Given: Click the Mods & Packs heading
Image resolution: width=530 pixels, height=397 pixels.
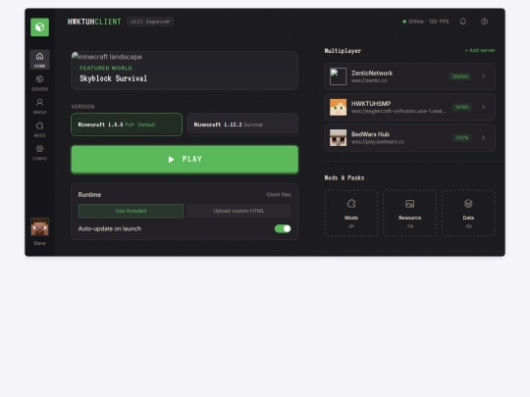Looking at the screenshot, I should 344,177.
